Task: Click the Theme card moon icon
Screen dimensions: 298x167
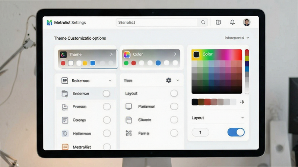Action: 63,55
